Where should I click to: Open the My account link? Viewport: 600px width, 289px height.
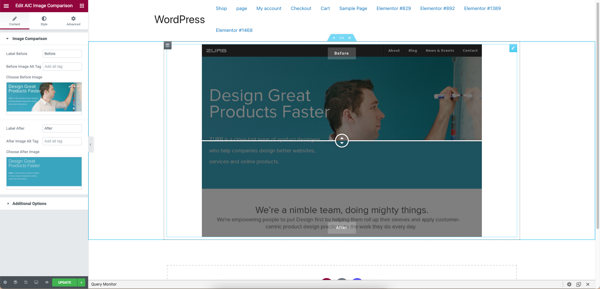pyautogui.click(x=269, y=8)
